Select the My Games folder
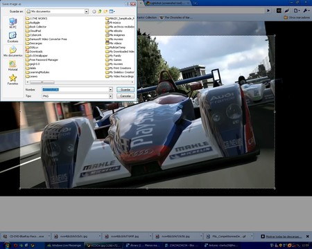 click(114, 60)
